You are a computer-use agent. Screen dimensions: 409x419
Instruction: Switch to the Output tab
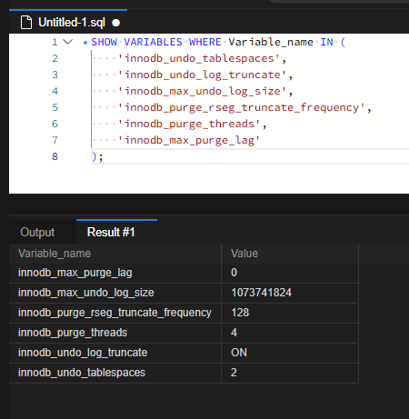coord(37,233)
